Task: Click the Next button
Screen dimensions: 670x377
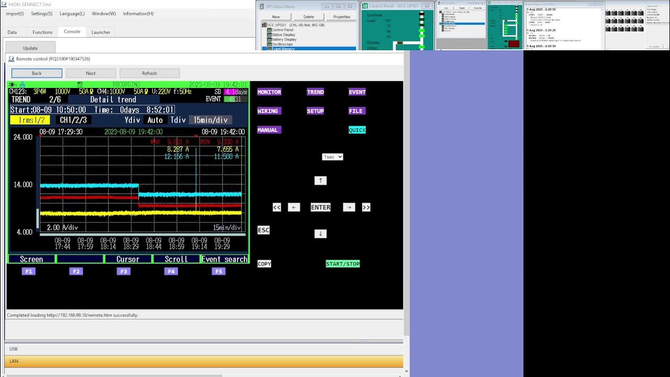Action: [x=91, y=73]
